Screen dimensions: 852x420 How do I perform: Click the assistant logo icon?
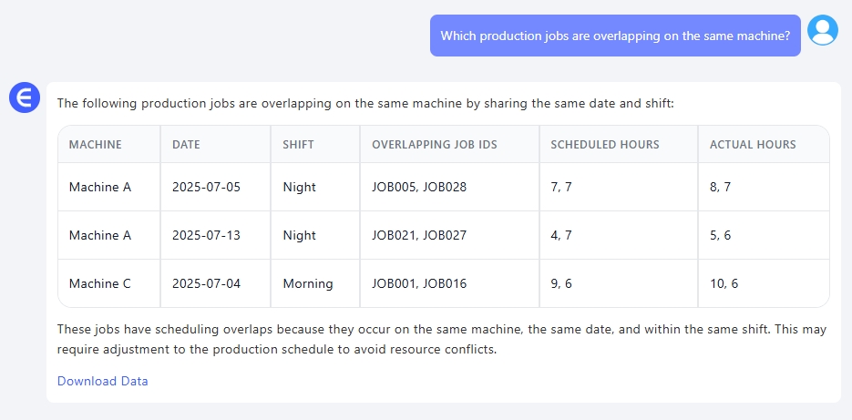(25, 97)
